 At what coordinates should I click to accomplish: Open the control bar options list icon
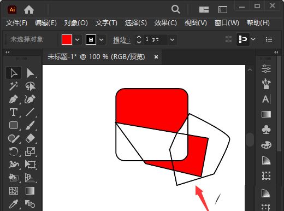(269, 39)
